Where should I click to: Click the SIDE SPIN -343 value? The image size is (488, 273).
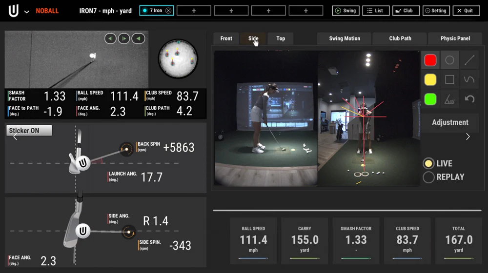(180, 246)
